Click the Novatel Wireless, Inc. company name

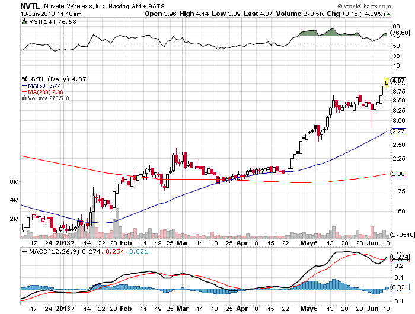coord(75,6)
